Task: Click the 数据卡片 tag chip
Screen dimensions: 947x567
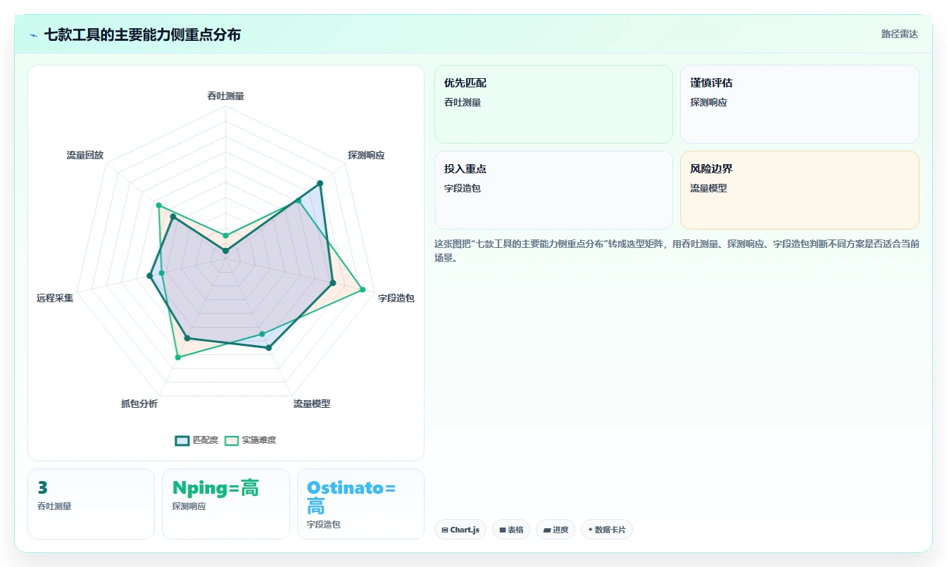Action: pos(606,530)
